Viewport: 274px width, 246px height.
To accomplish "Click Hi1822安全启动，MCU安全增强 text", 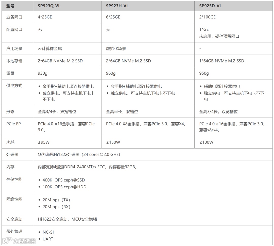I will pos(67,219).
